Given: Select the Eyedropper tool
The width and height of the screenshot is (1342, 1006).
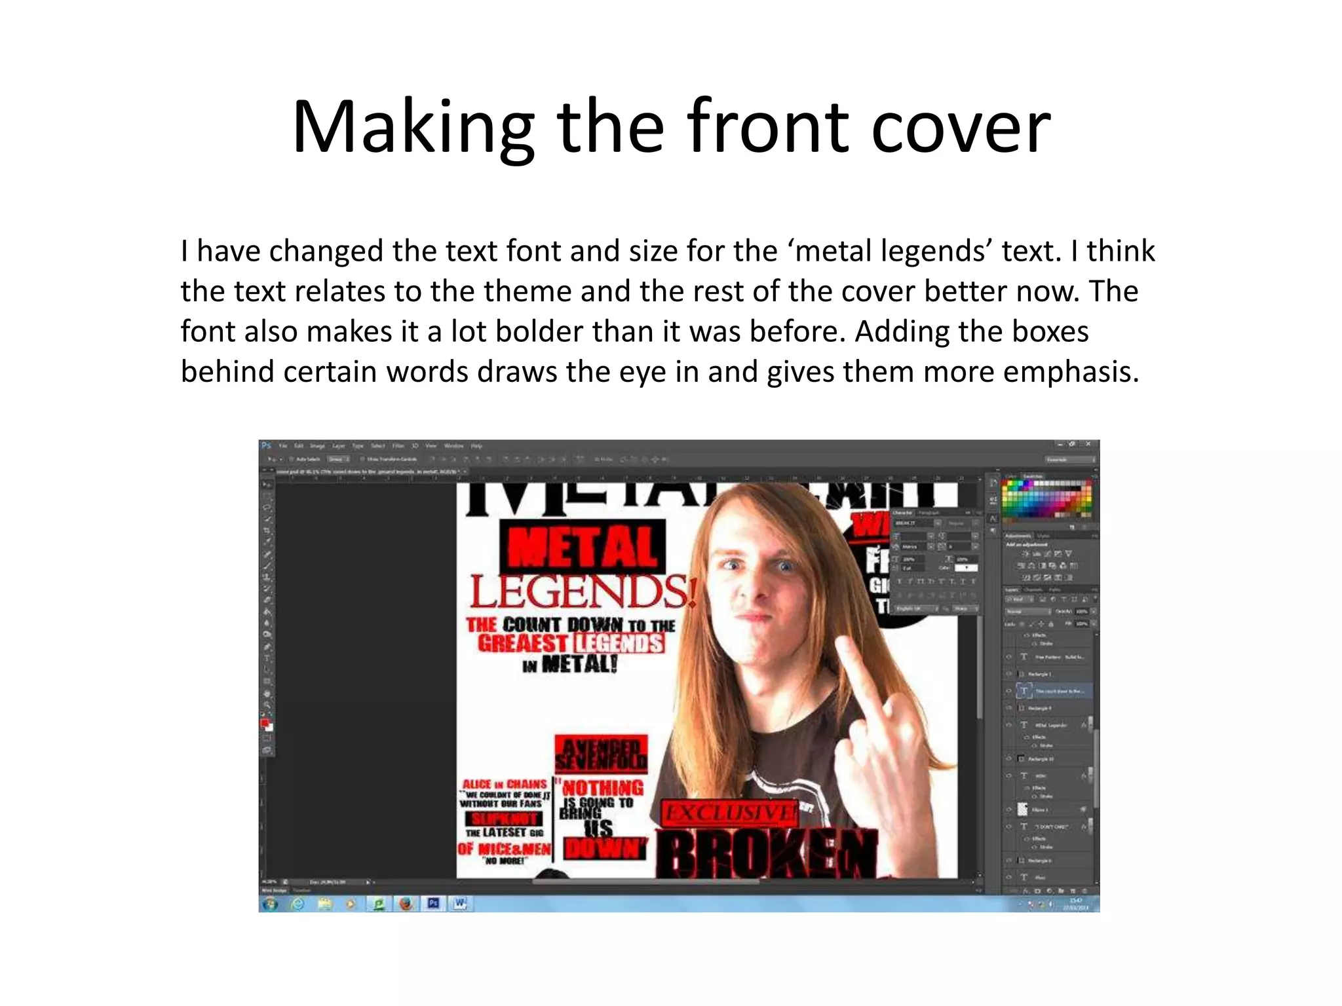Looking at the screenshot, I should [267, 541].
